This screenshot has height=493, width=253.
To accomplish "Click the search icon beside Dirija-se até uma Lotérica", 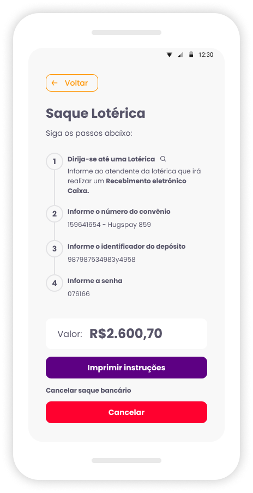I will (163, 159).
